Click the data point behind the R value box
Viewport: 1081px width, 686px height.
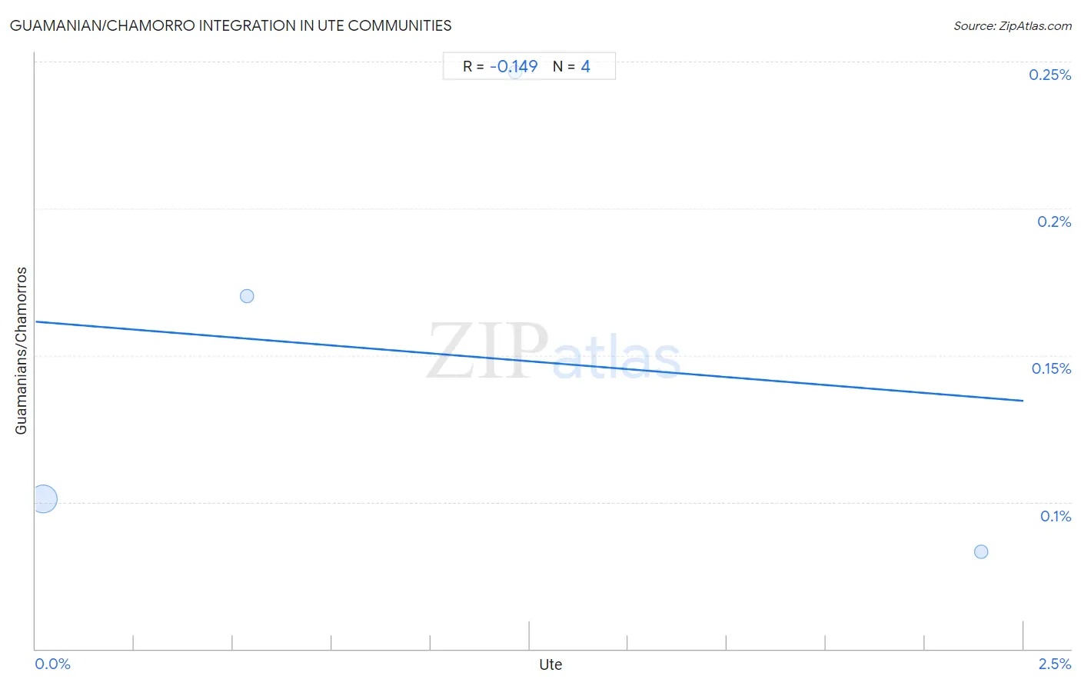[515, 72]
